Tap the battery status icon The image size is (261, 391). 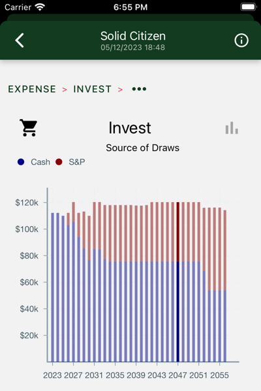tap(248, 7)
